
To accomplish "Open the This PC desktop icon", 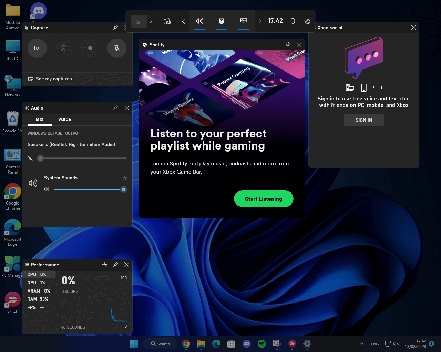I will click(x=12, y=50).
